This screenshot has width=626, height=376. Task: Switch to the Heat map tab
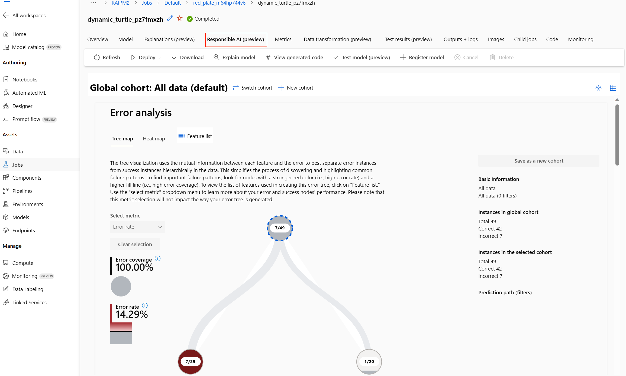[154, 138]
